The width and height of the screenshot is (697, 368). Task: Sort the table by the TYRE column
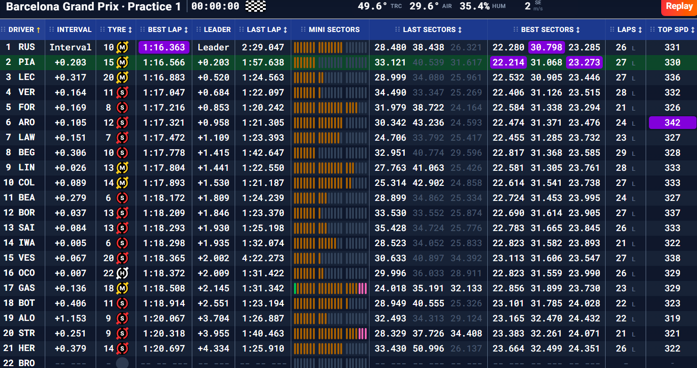(120, 29)
